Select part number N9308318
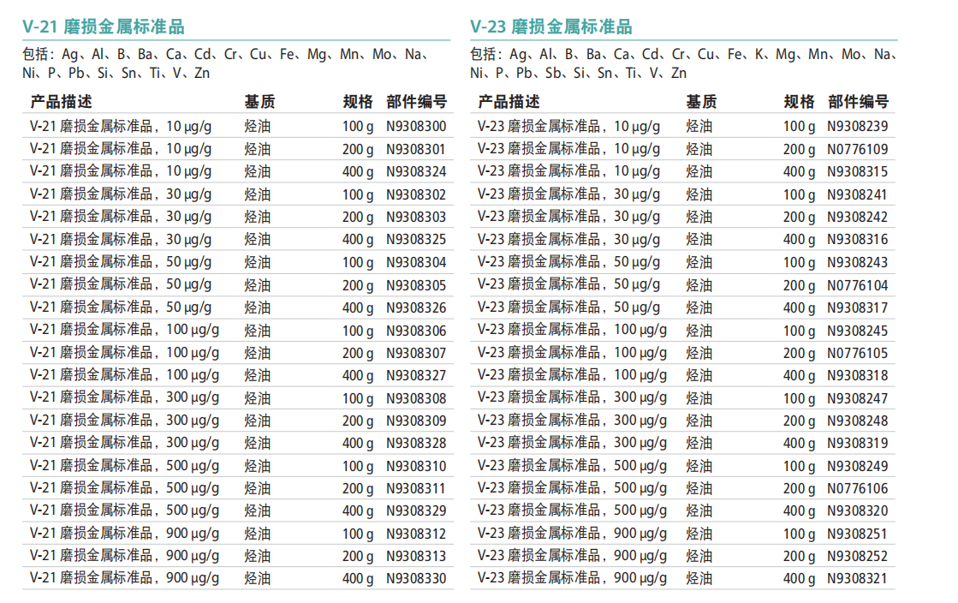Viewport: 958px width, 603px height. (x=858, y=375)
